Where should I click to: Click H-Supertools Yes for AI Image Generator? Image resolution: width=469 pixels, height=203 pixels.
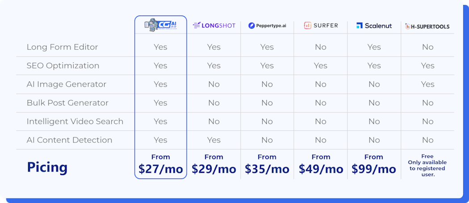tap(427, 84)
